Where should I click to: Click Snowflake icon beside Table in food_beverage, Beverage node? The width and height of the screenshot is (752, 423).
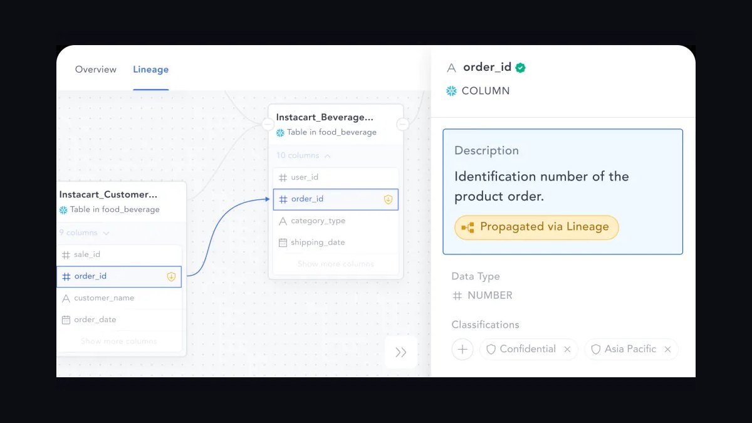pyautogui.click(x=280, y=132)
